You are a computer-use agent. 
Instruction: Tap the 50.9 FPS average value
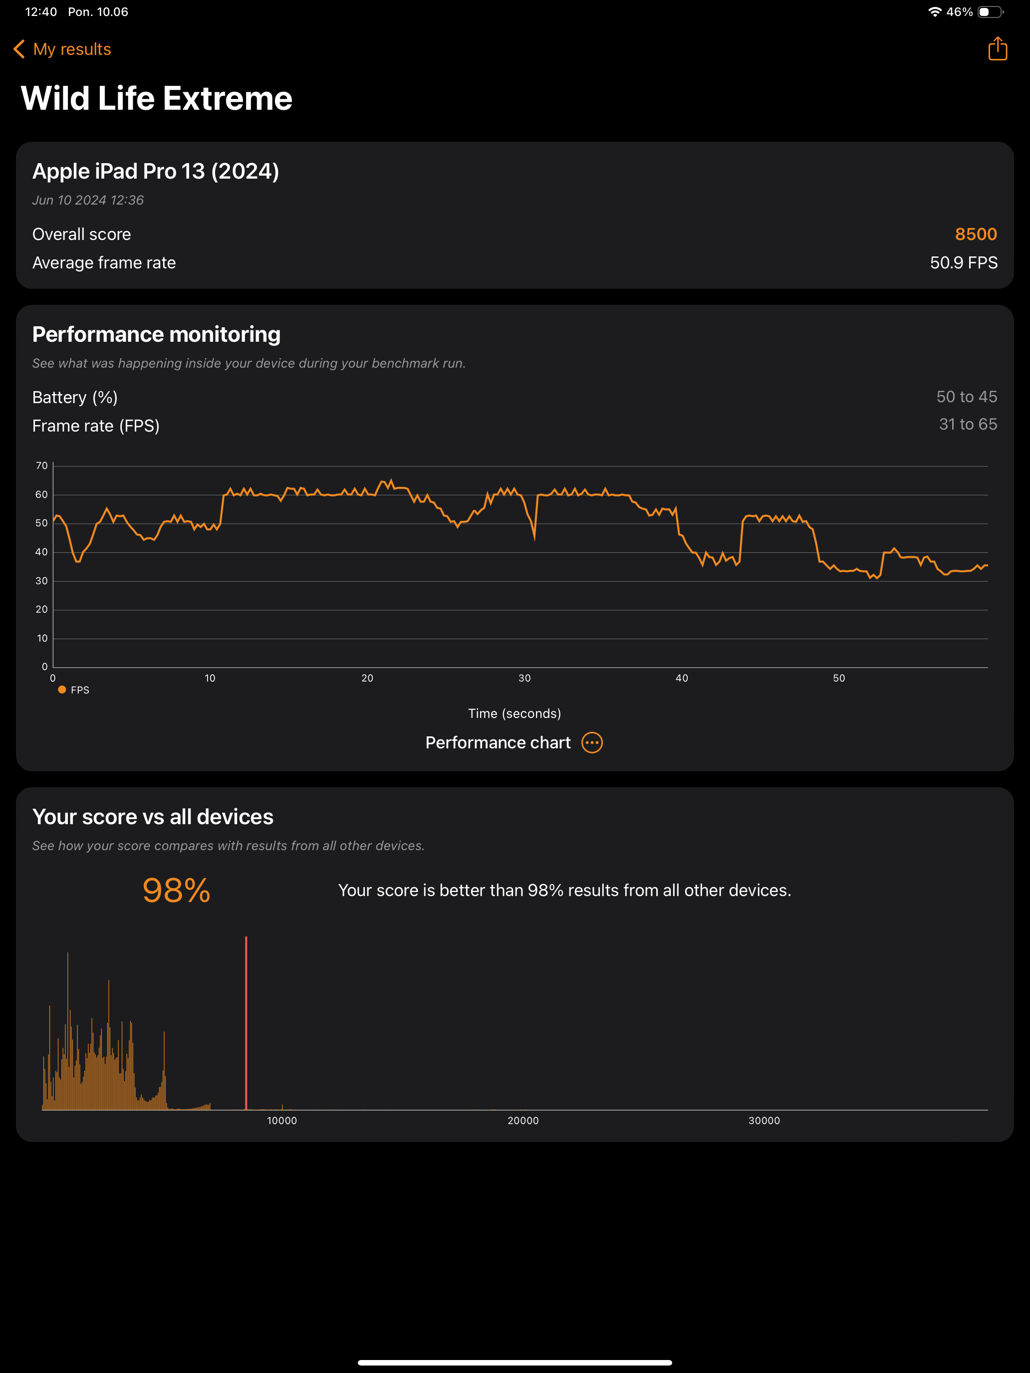(x=963, y=262)
